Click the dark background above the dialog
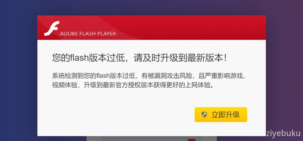 pos(151,8)
